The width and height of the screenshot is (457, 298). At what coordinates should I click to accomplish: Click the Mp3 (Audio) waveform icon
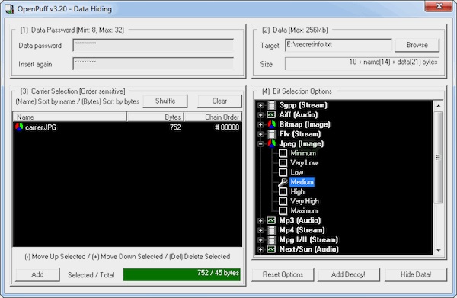pos(271,220)
